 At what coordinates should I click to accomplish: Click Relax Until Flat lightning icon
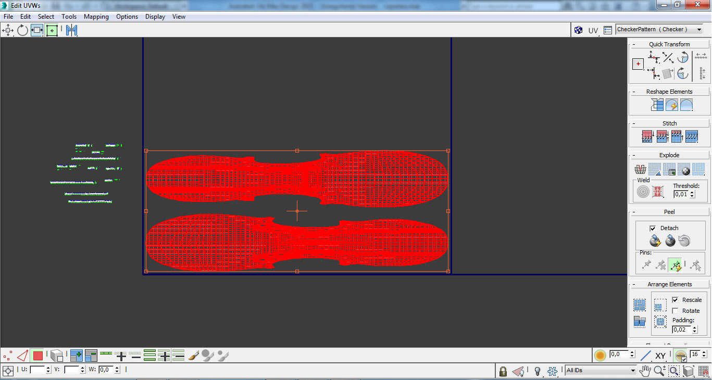(672, 105)
